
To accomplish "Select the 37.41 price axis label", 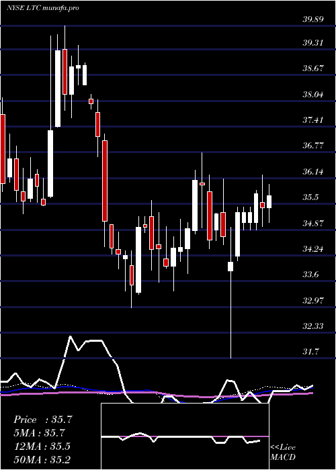I will 313,120.
